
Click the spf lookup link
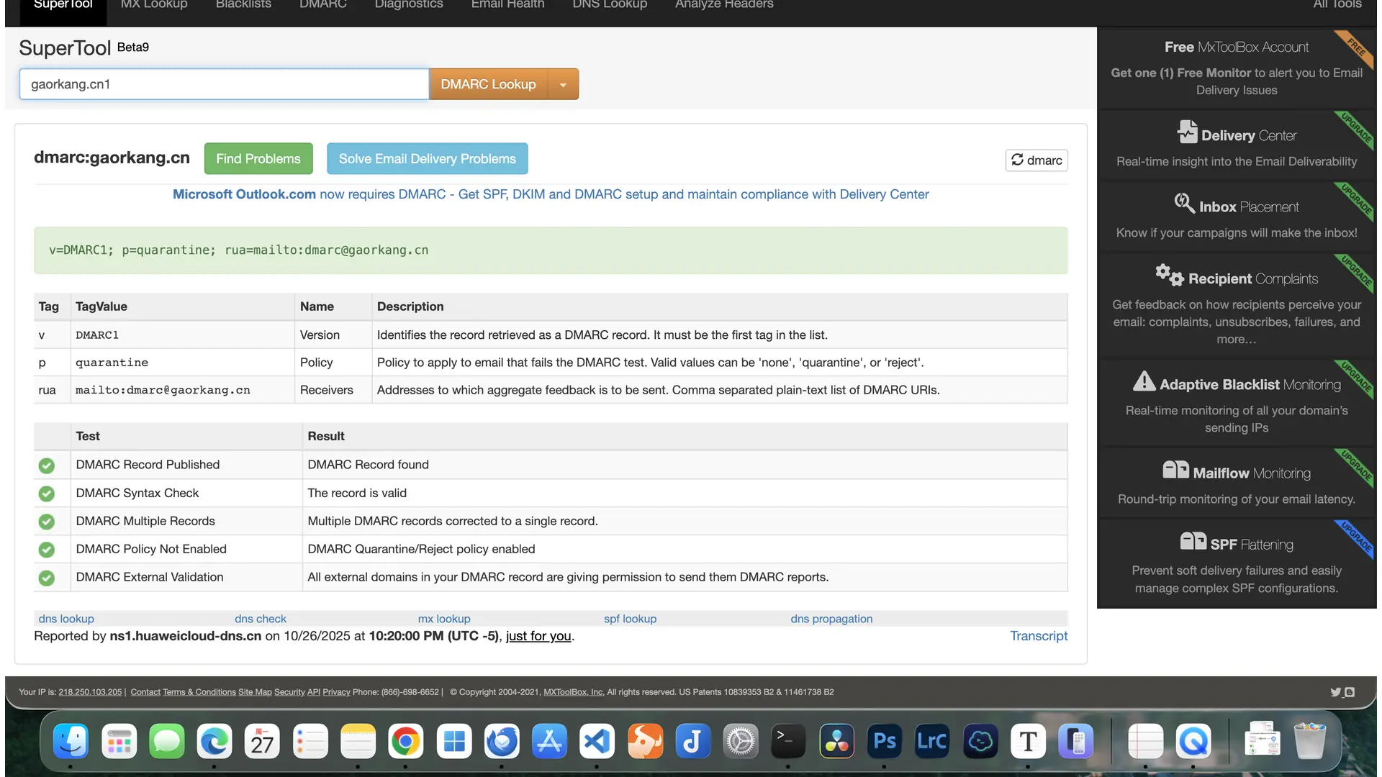630,619
